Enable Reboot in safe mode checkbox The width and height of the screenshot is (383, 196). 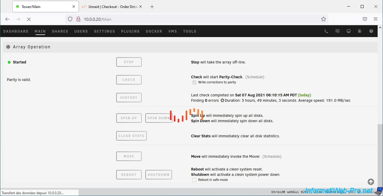(194, 180)
